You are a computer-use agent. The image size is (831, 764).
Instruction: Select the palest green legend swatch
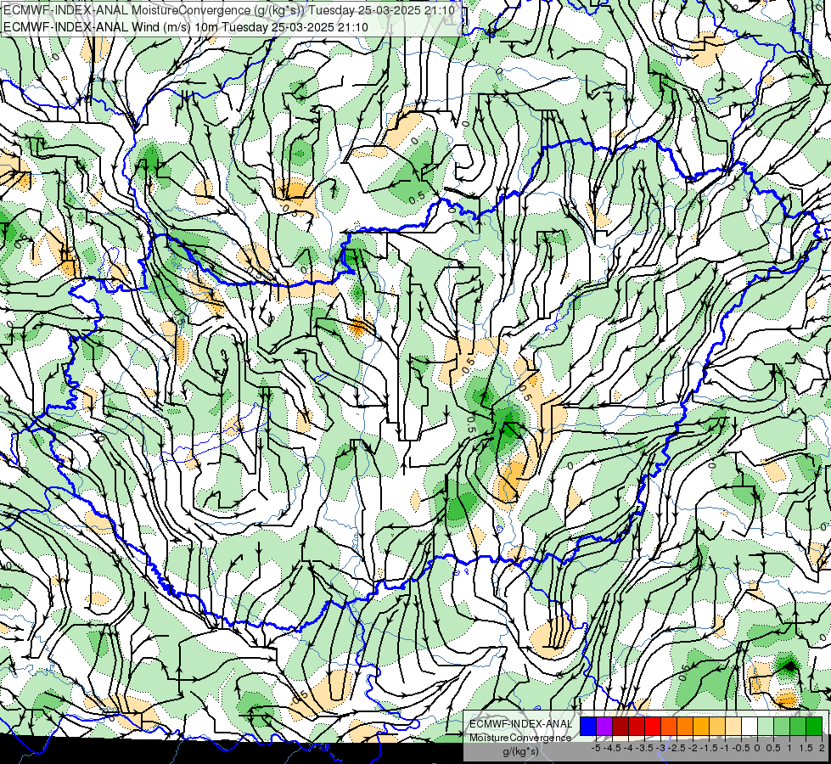[766, 726]
